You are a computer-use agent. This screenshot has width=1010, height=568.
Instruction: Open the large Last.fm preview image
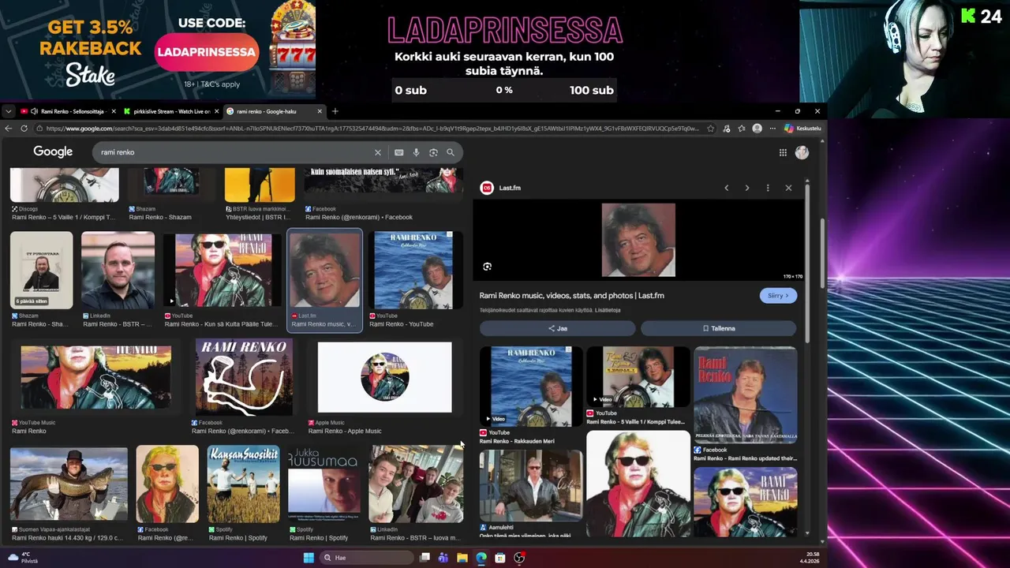tap(638, 240)
